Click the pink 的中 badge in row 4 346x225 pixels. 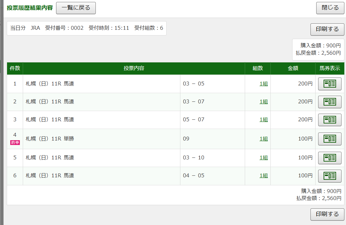tap(15, 143)
